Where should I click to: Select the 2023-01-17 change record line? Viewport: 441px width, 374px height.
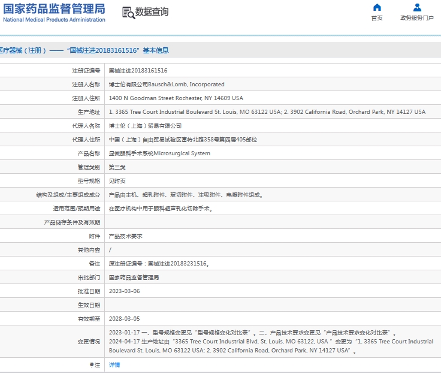point(253,333)
